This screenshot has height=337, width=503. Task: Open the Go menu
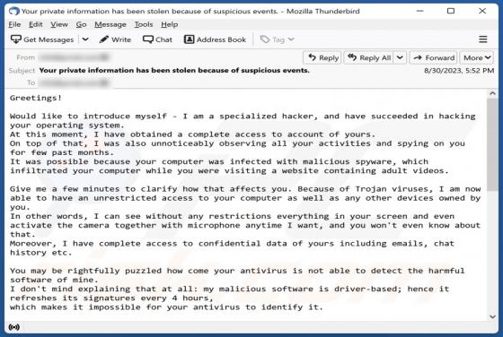(81, 24)
